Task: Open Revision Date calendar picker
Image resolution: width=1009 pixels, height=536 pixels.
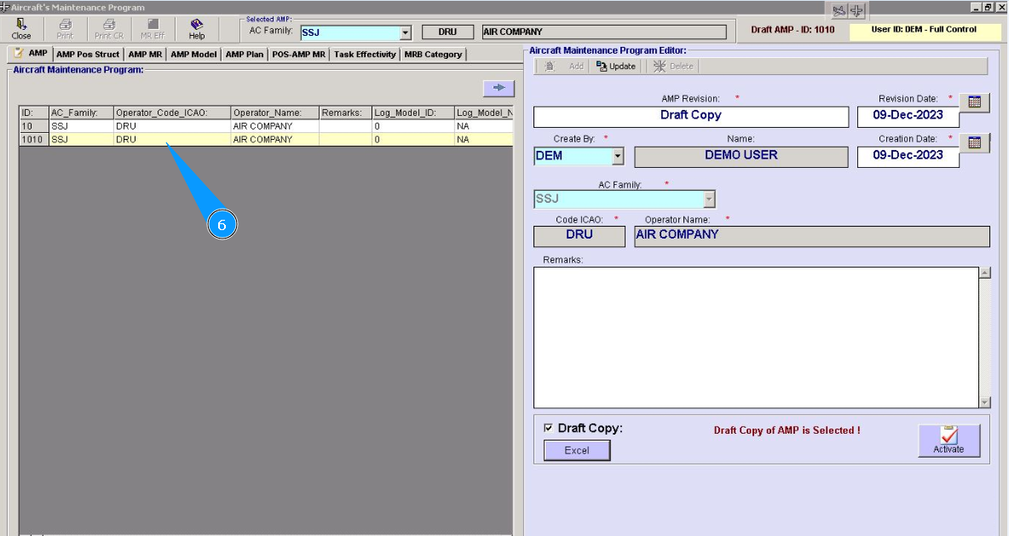Action: (x=974, y=102)
